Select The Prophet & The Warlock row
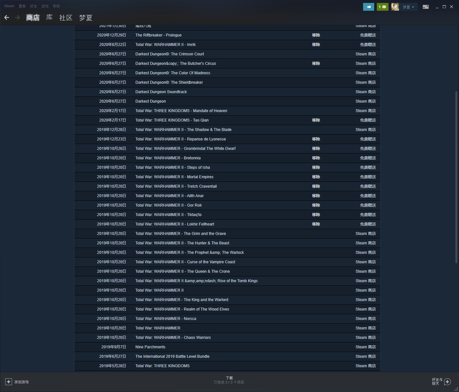This screenshot has height=392, width=459. coord(227,253)
